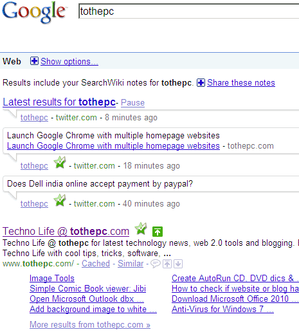Open Image Tools sitelink
299x332 pixels.
pos(52,278)
